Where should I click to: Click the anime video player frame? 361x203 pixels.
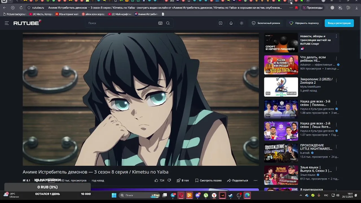click(x=141, y=99)
